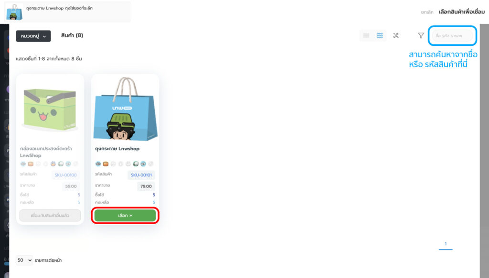Click ยกเลิก cancel link
Screen dimensions: 489x278
[x=427, y=12]
